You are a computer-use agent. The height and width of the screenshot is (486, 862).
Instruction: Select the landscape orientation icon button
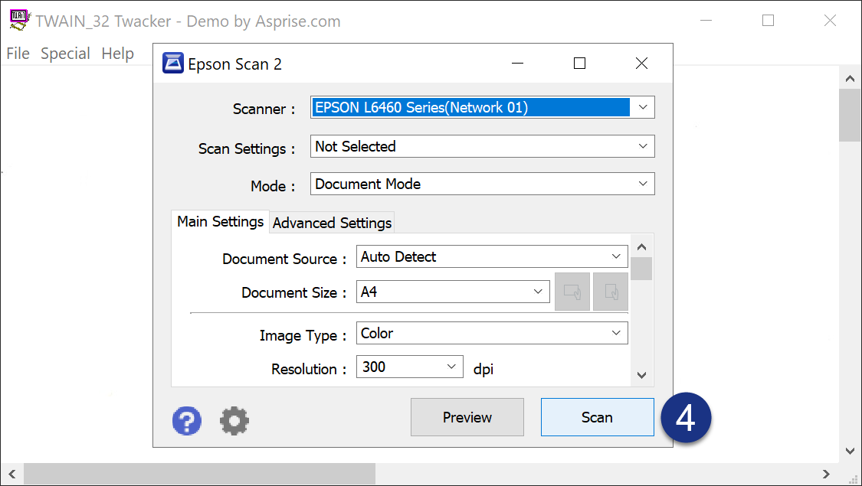[x=572, y=292]
